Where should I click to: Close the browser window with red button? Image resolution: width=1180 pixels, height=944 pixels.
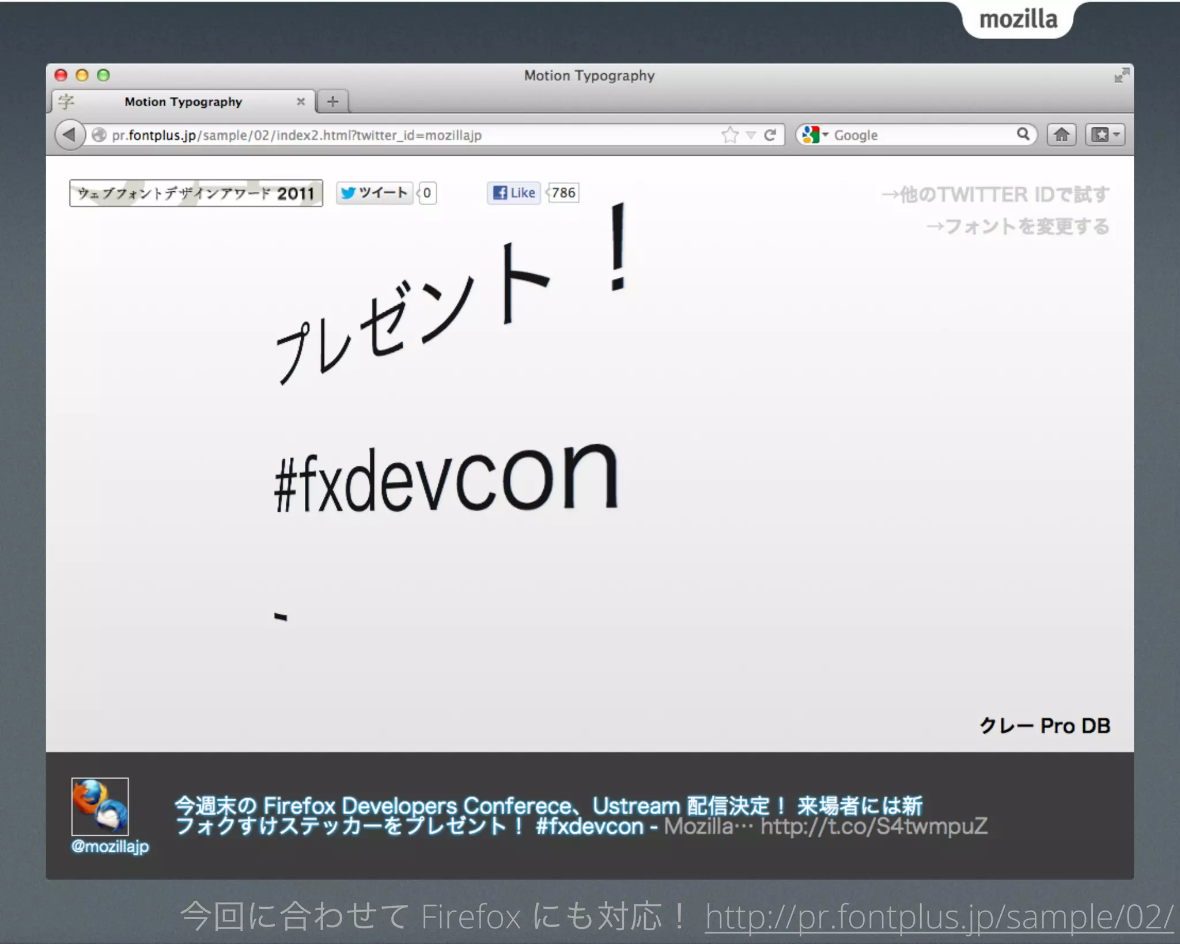[x=61, y=75]
